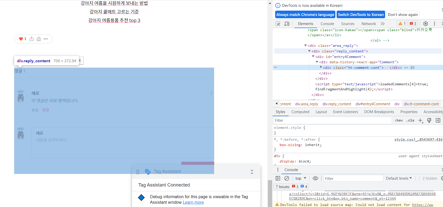Open the style.css source link
This screenshot has height=207, width=443.
pos(418,139)
